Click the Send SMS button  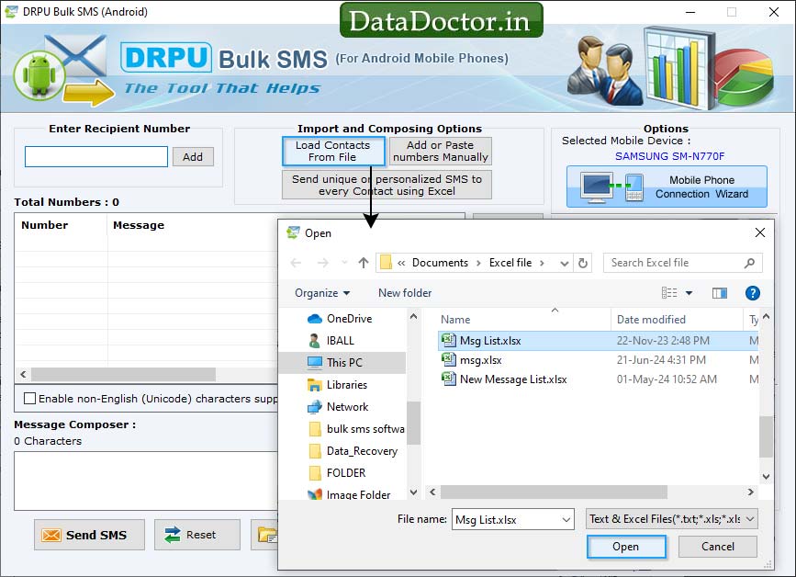(89, 535)
